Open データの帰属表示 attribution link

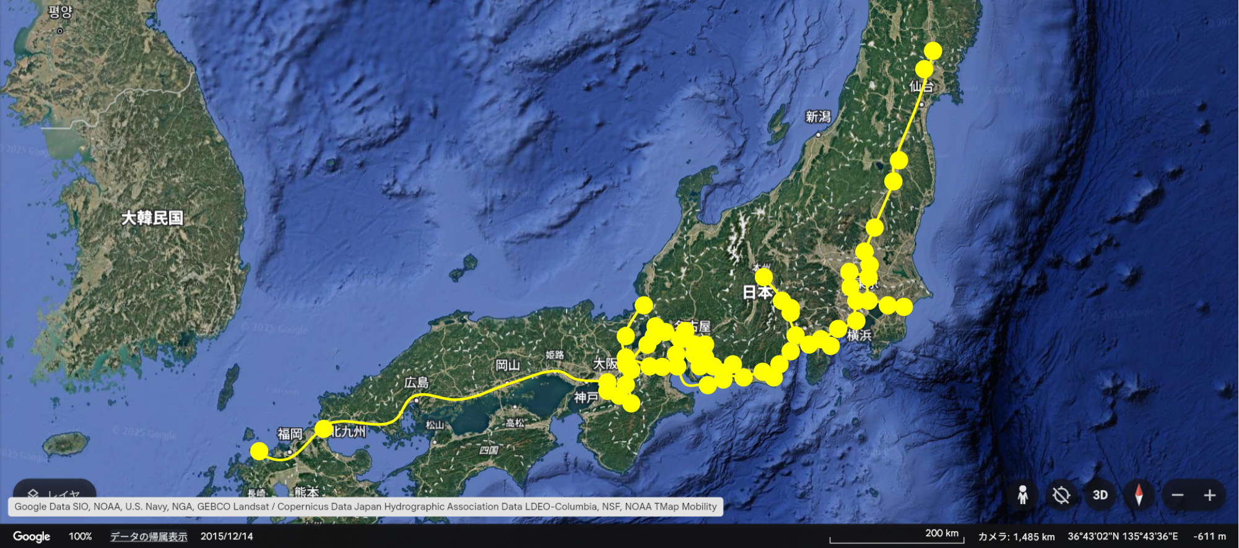(149, 536)
